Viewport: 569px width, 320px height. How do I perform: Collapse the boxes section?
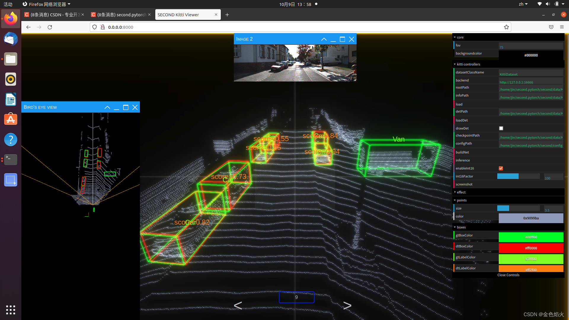[x=461, y=227]
